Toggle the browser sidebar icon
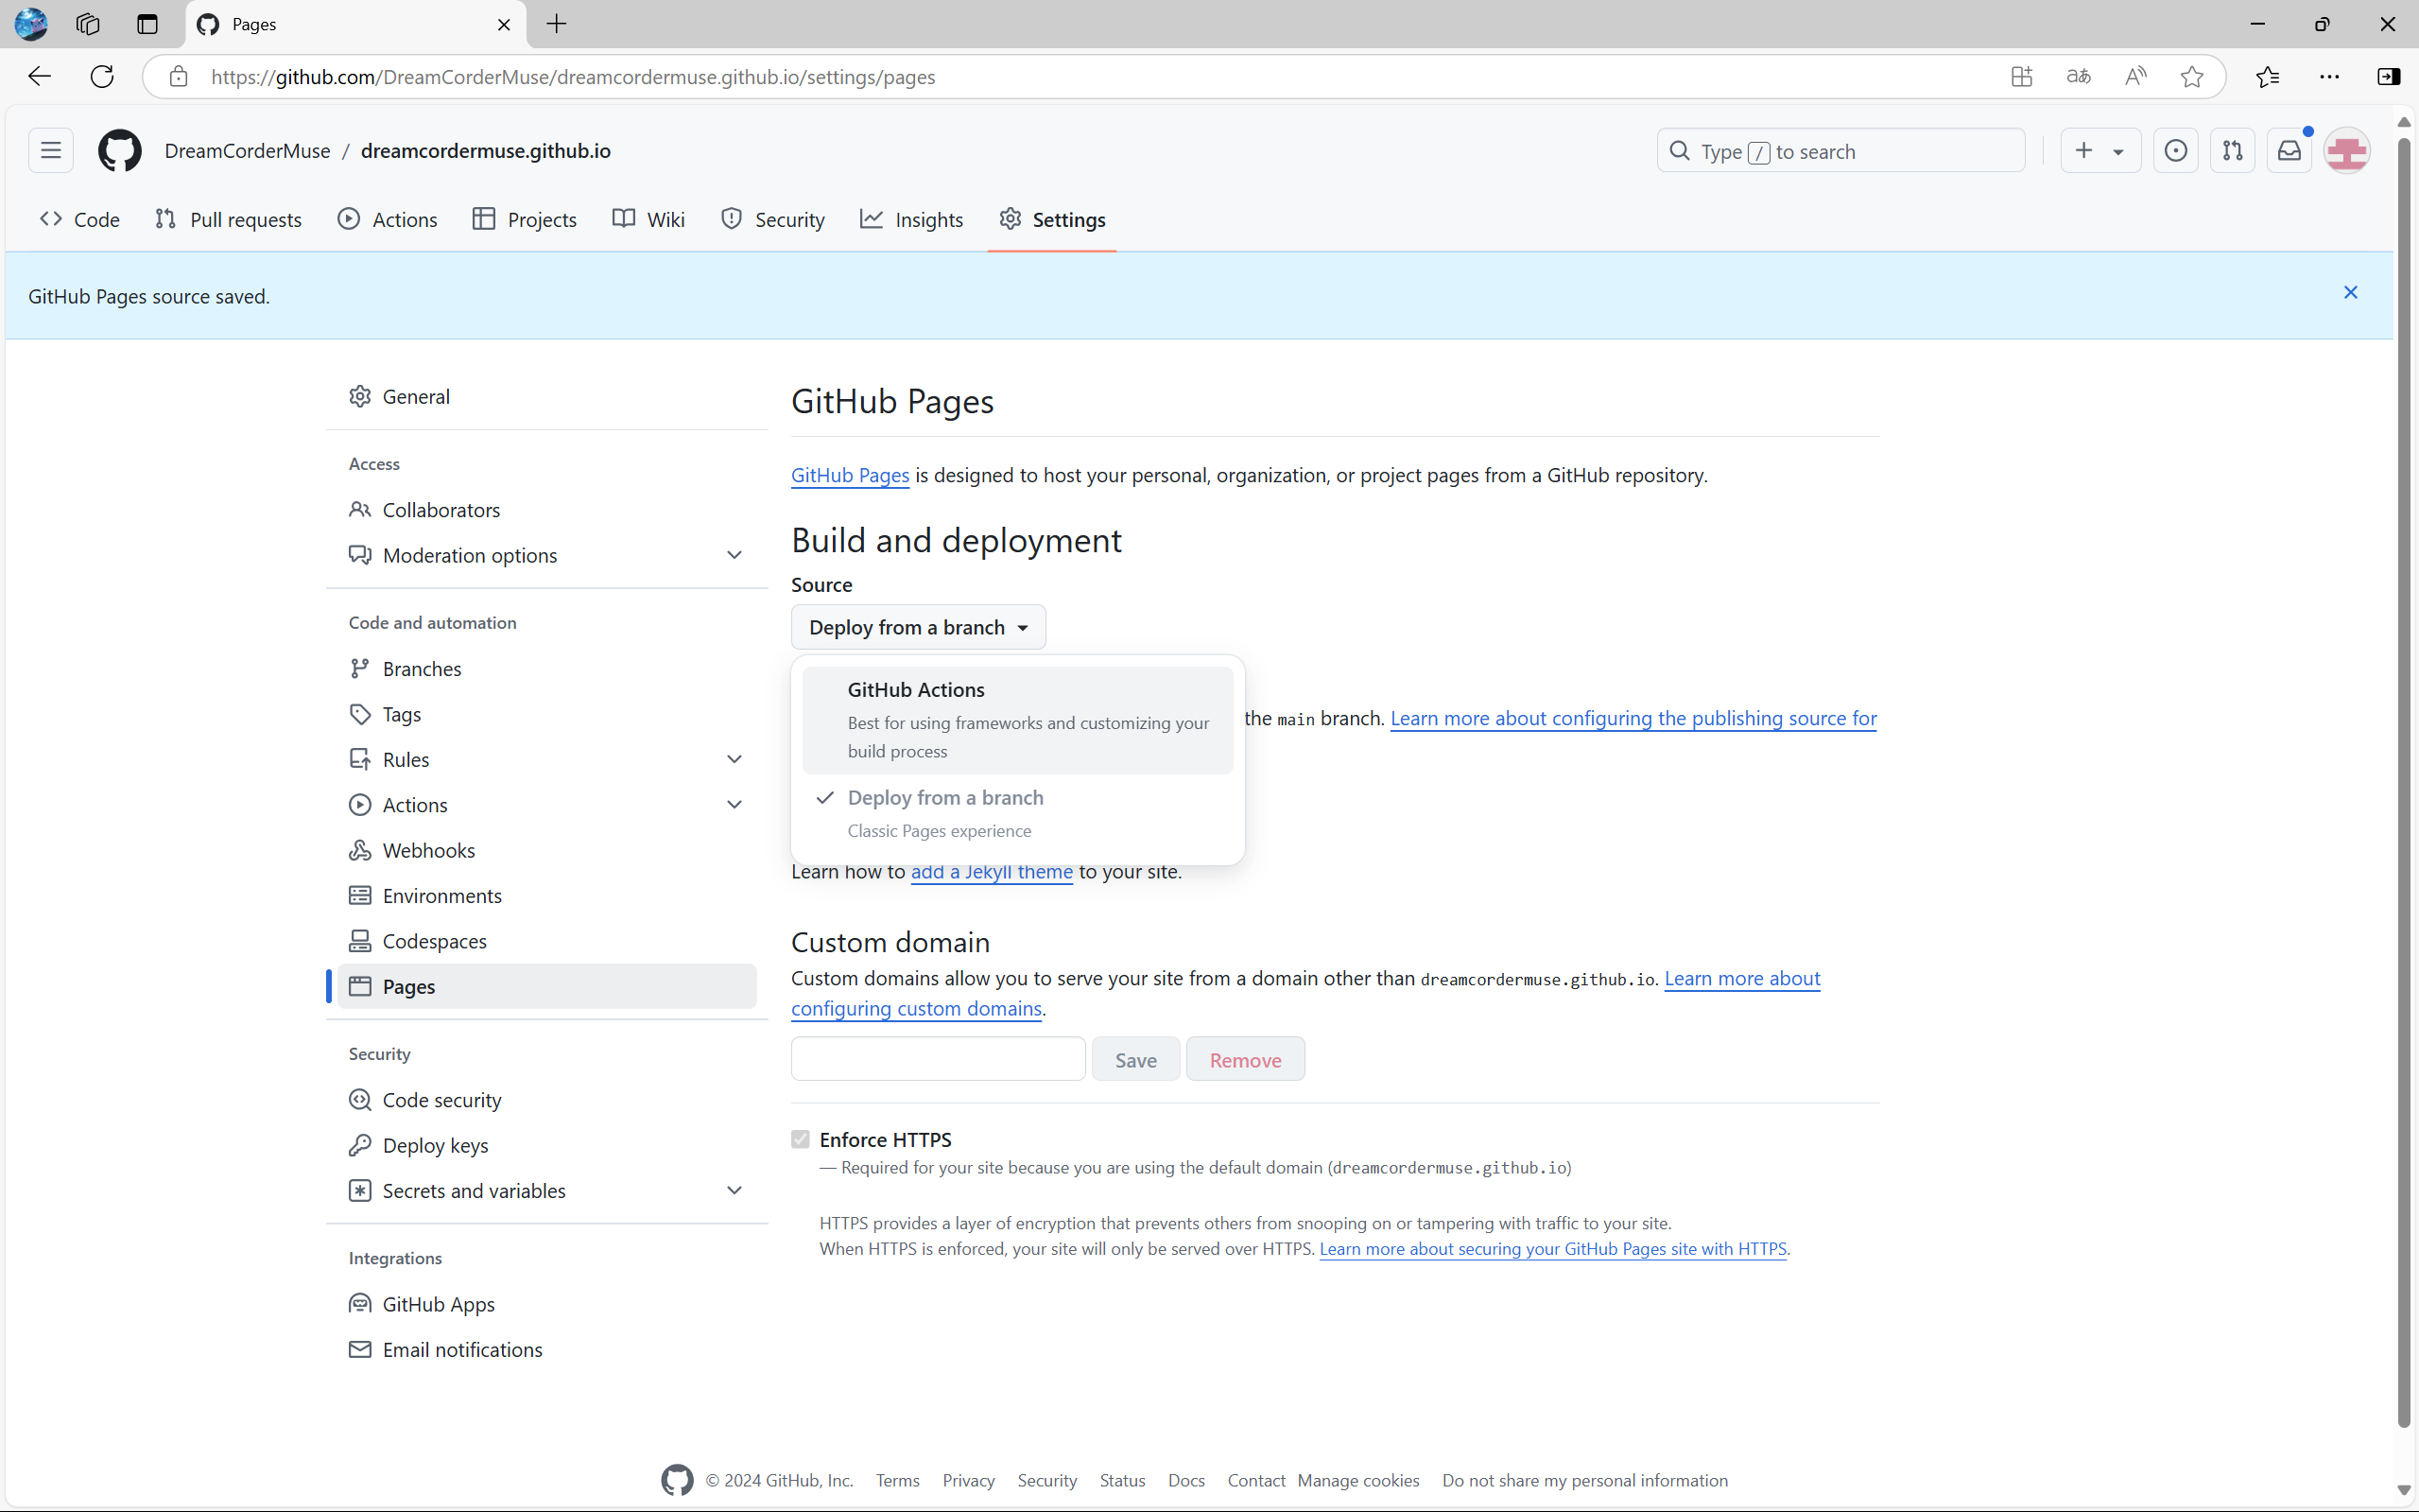Screen dimensions: 2419x1512 point(2388,77)
